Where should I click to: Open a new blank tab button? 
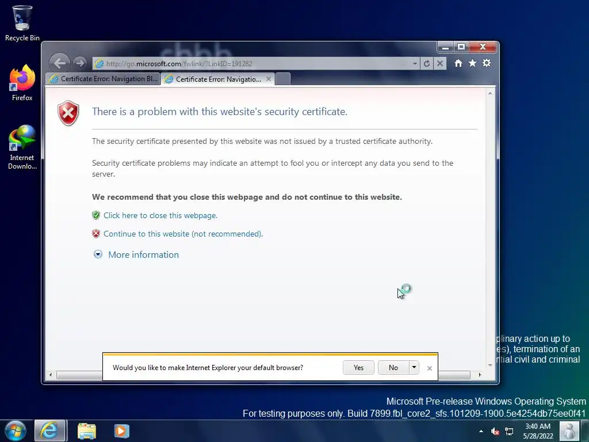coord(283,79)
